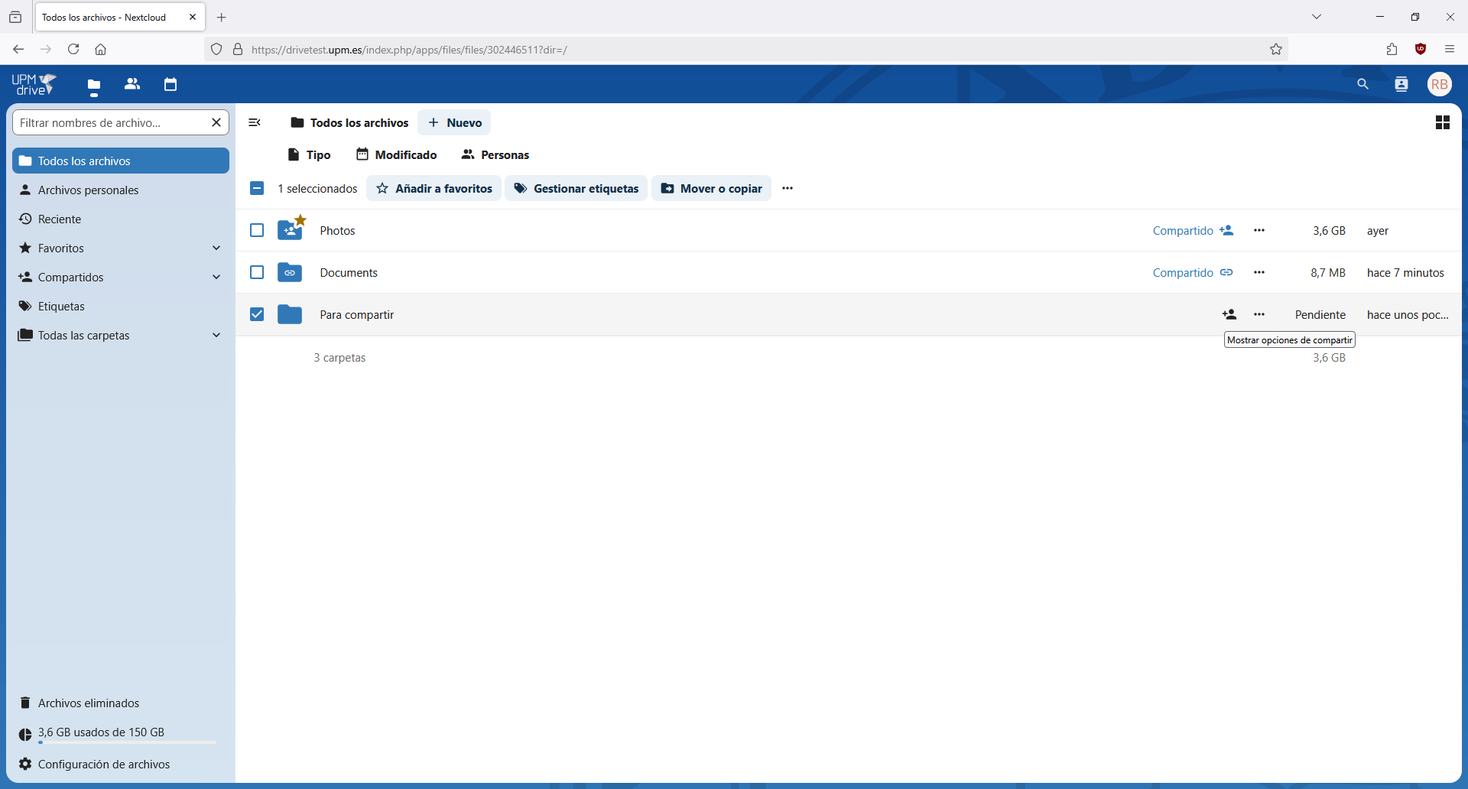
Task: Click the Photos shared folder icon
Action: pos(290,229)
